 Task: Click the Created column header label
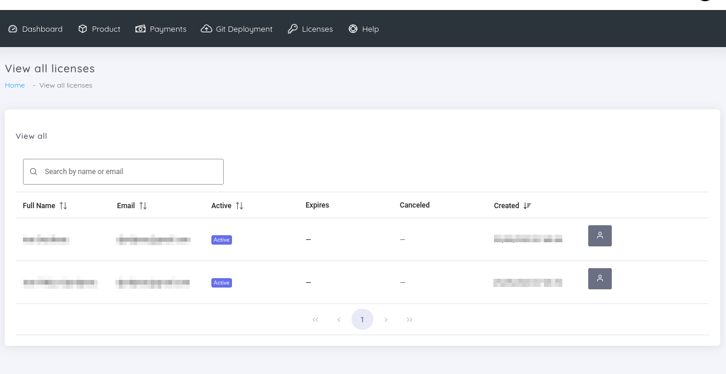(x=506, y=206)
